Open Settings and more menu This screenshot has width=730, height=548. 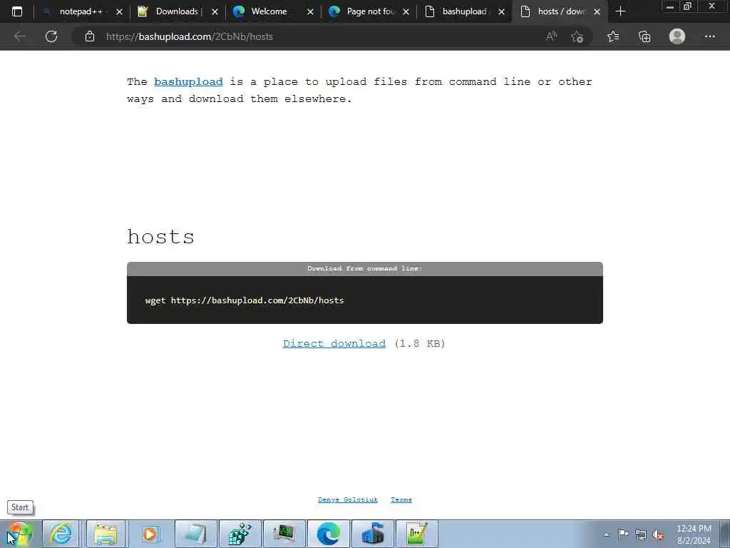[x=709, y=36]
